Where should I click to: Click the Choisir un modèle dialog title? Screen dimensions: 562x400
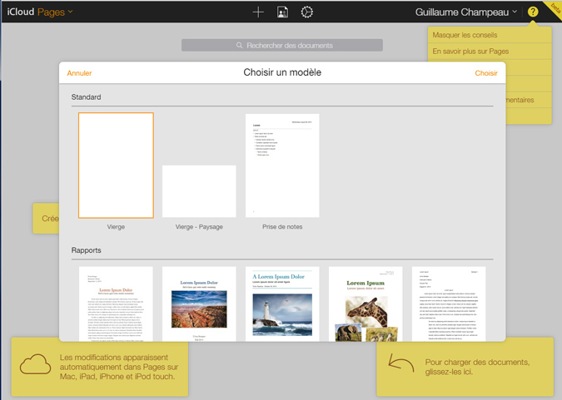tap(282, 72)
